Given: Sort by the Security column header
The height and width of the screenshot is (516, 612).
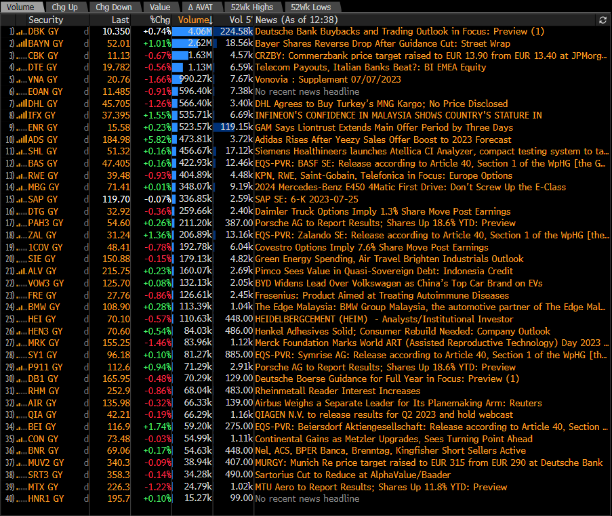Looking at the screenshot, I should pos(45,20).
